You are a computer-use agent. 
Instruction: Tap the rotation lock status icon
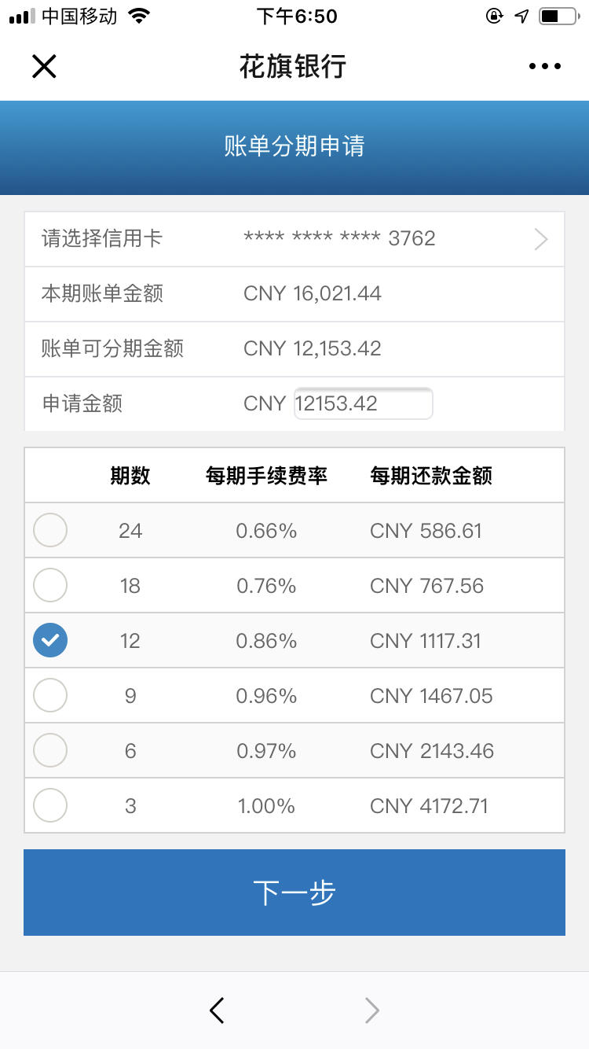(494, 16)
